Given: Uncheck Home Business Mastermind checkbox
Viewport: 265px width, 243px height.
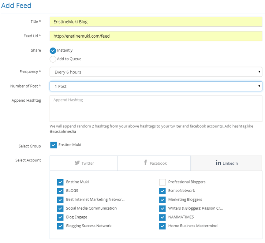Looking at the screenshot, I should pyautogui.click(x=163, y=226).
